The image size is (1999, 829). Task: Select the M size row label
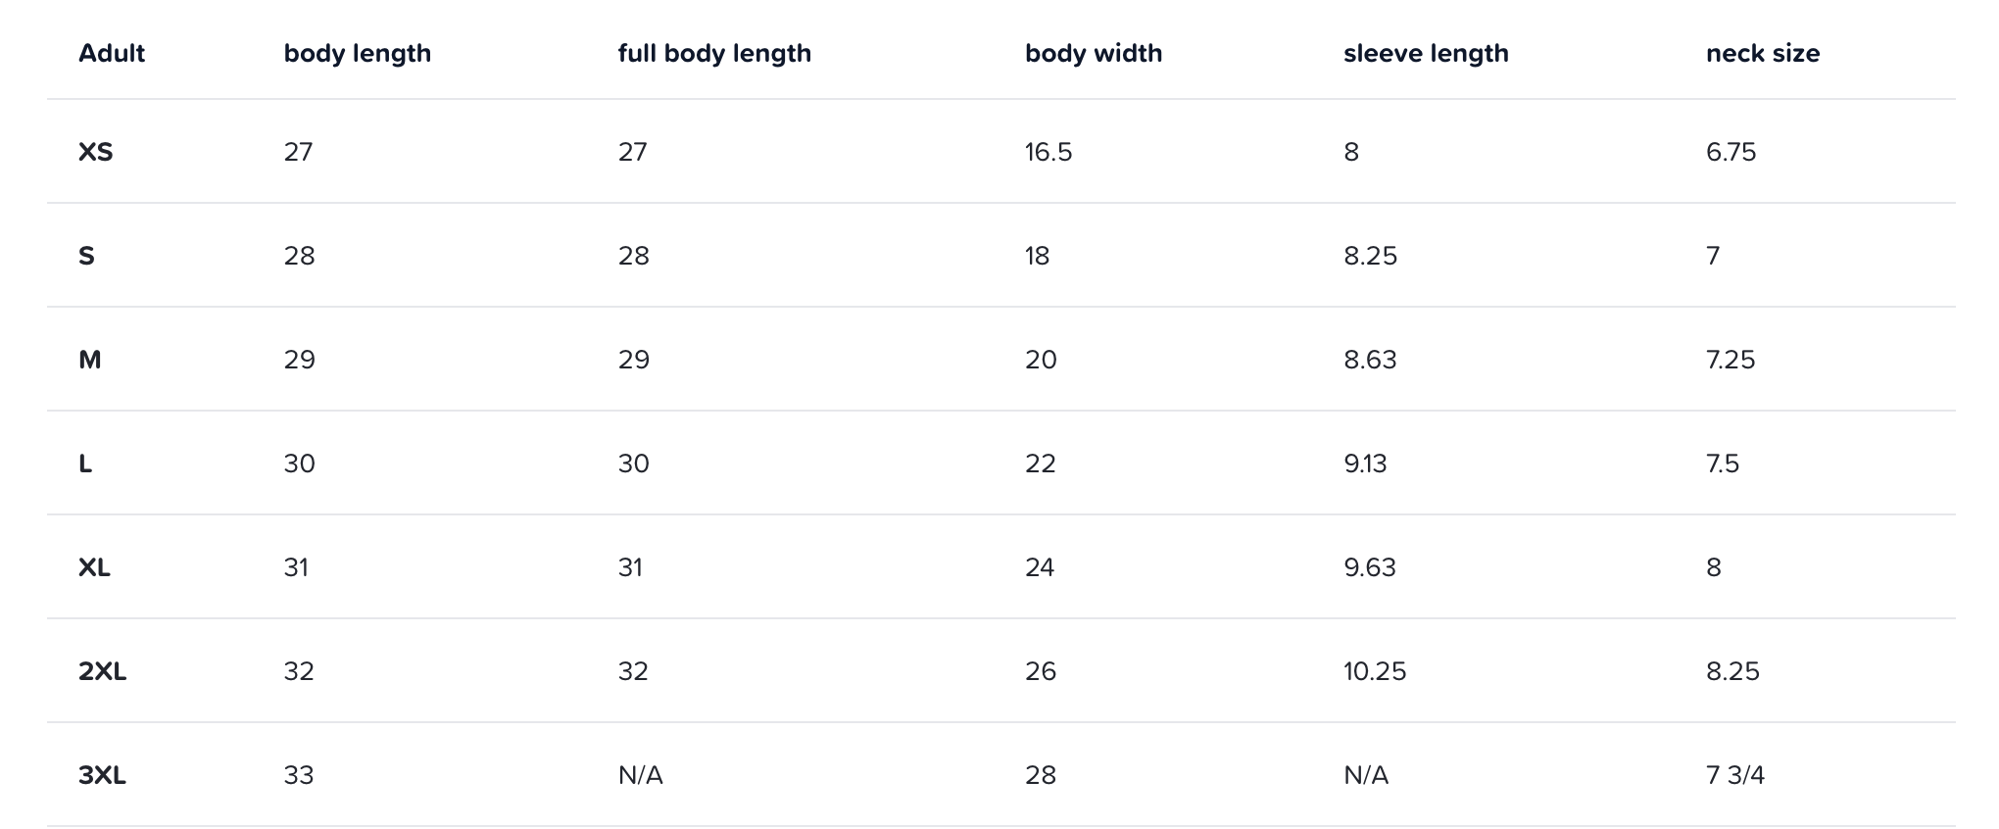pos(90,360)
